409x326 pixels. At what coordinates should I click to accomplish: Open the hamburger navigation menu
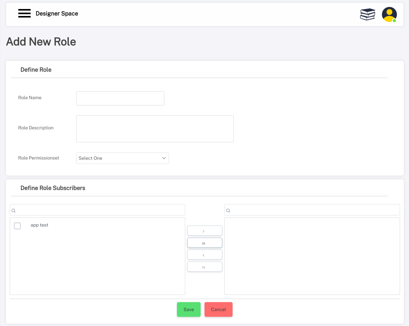tap(24, 13)
